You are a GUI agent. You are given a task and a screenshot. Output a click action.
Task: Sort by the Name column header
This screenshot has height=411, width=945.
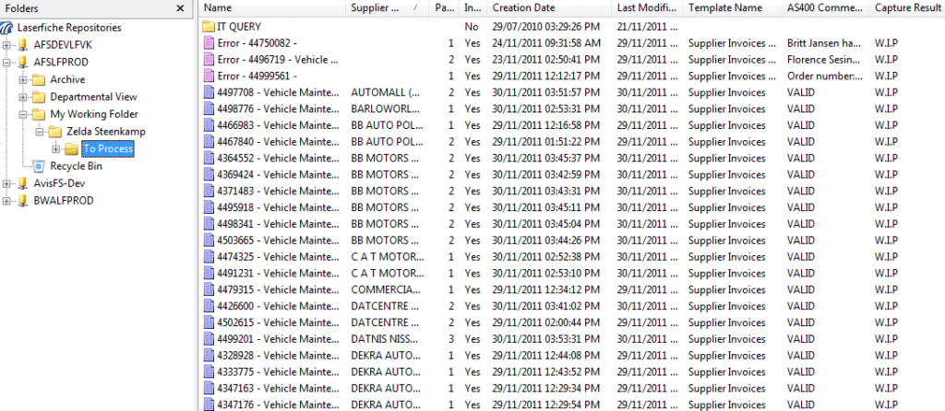click(273, 8)
